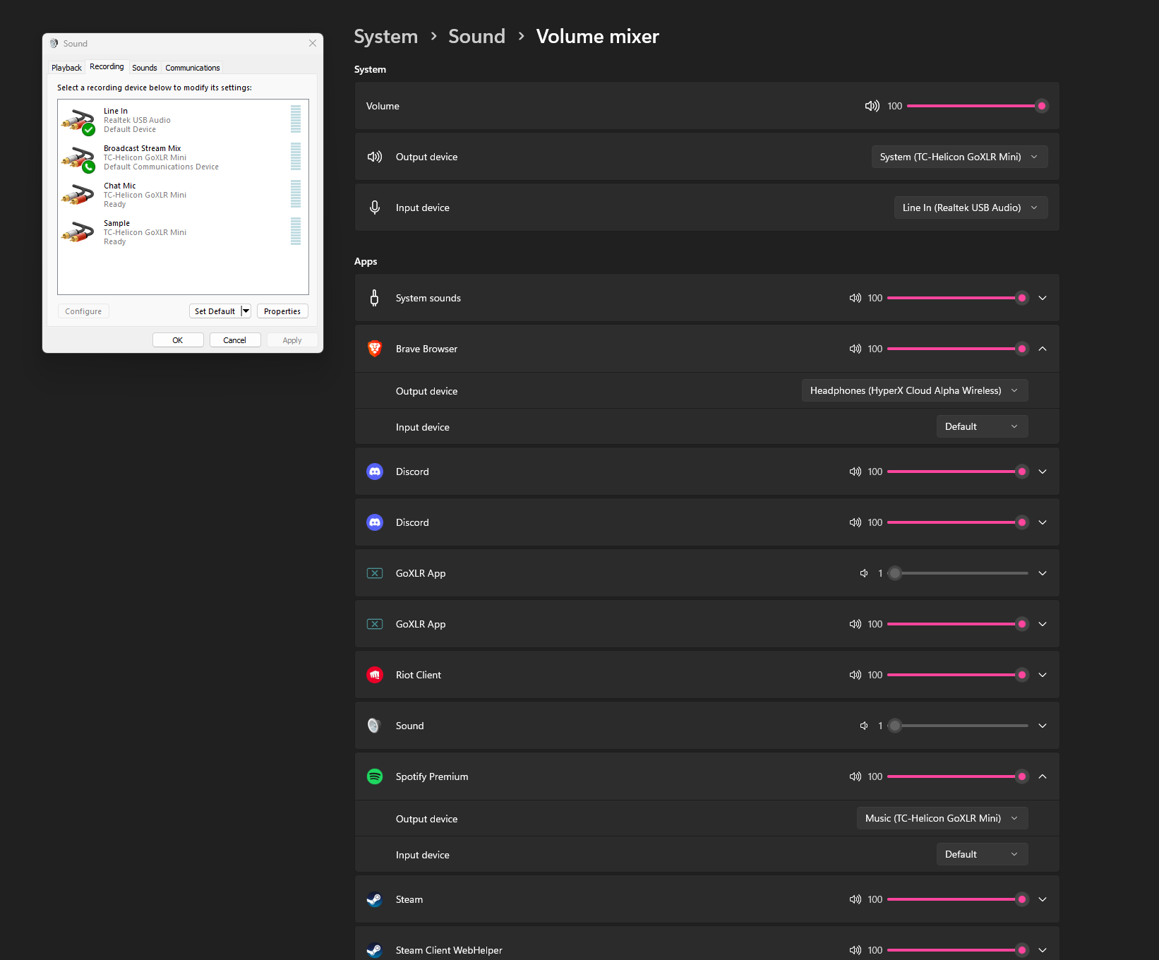The height and width of the screenshot is (960, 1159).
Task: Go to Sound breadcrumb
Action: tap(477, 37)
